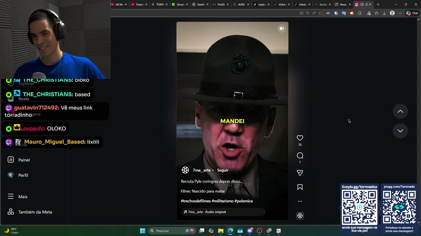Click caption "Filme: Nascido para matar"

(203, 191)
